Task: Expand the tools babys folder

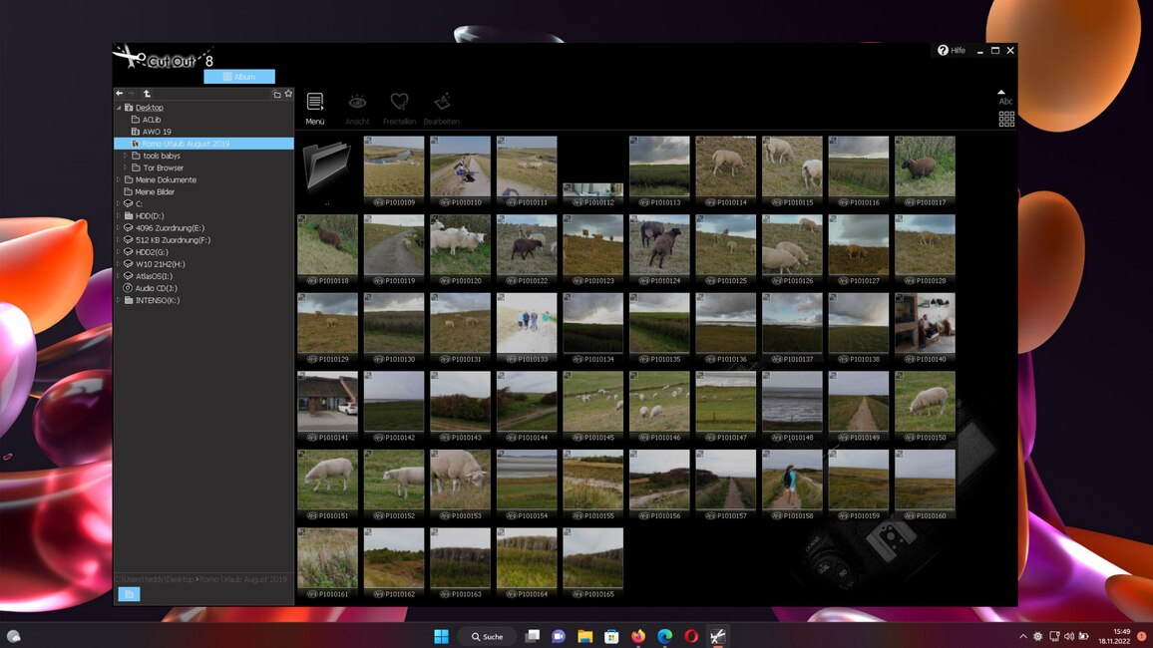Action: coord(126,156)
